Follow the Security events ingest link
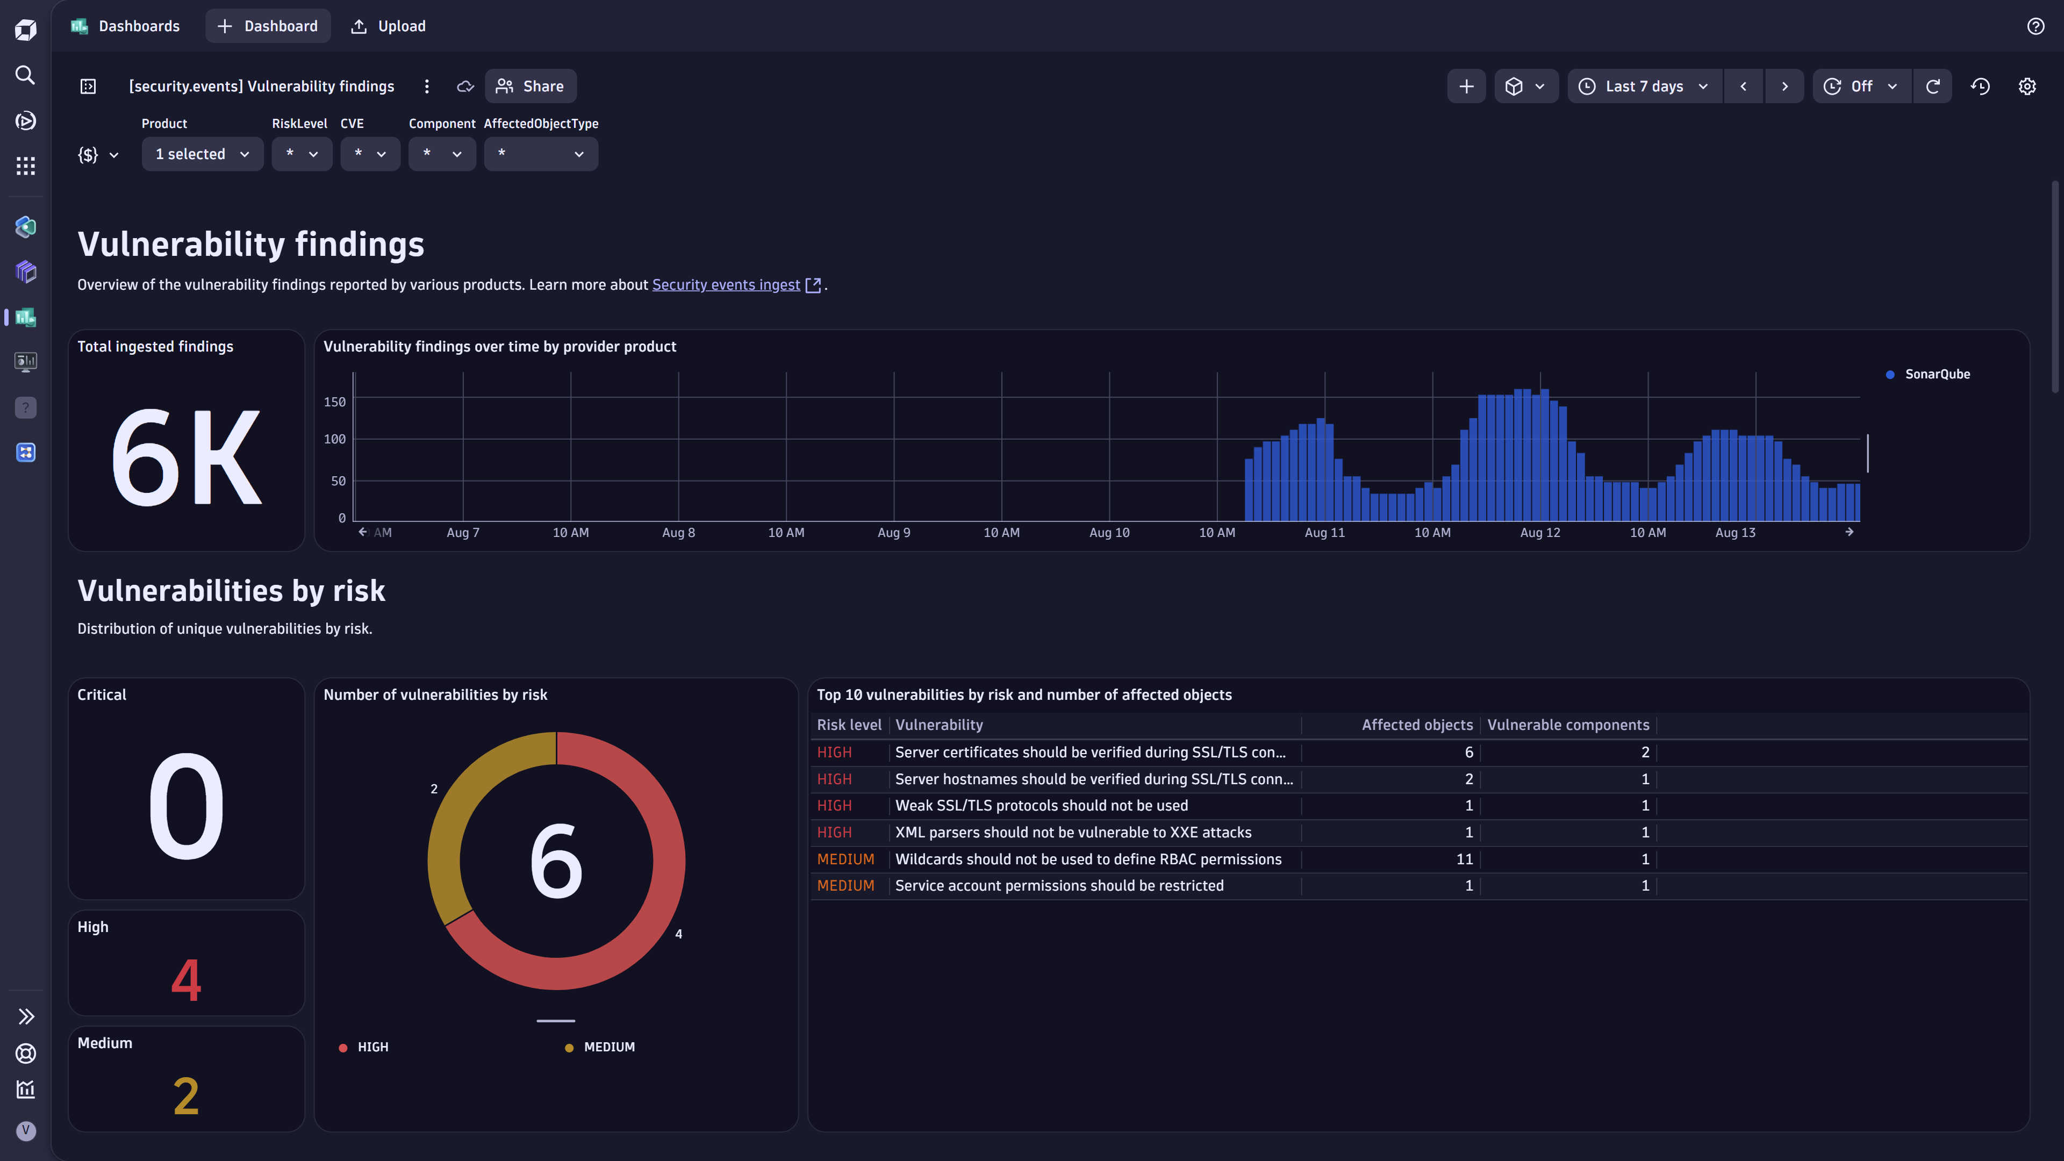This screenshot has width=2064, height=1161. 725,284
